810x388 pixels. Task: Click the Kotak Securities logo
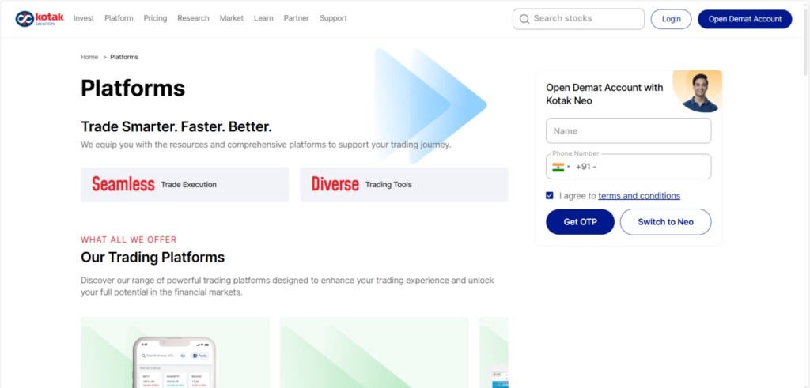40,19
